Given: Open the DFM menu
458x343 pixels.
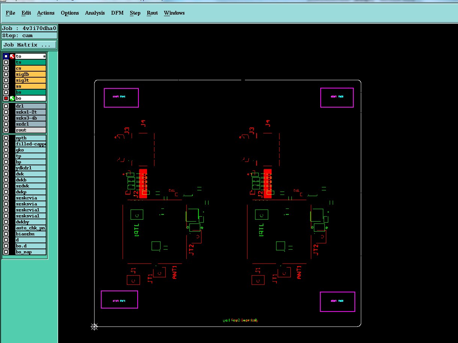Looking at the screenshot, I should point(117,13).
